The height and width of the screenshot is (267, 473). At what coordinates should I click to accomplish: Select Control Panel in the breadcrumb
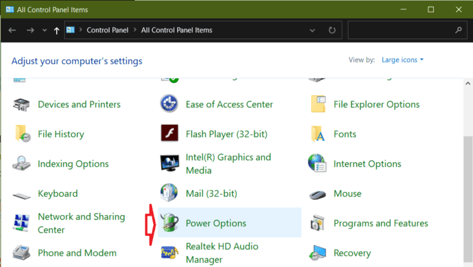108,30
